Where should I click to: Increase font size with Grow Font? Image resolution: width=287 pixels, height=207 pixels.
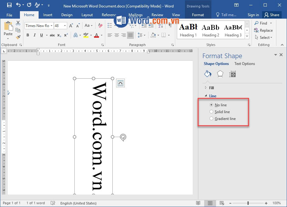[71, 26]
